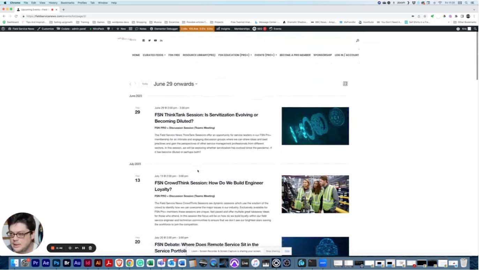This screenshot has height=270, width=479.
Task: Expand FSN Education (PRO+) submenu
Action: (x=235, y=55)
